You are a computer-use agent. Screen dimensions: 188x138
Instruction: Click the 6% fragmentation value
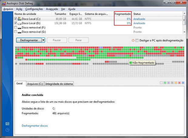129,19
